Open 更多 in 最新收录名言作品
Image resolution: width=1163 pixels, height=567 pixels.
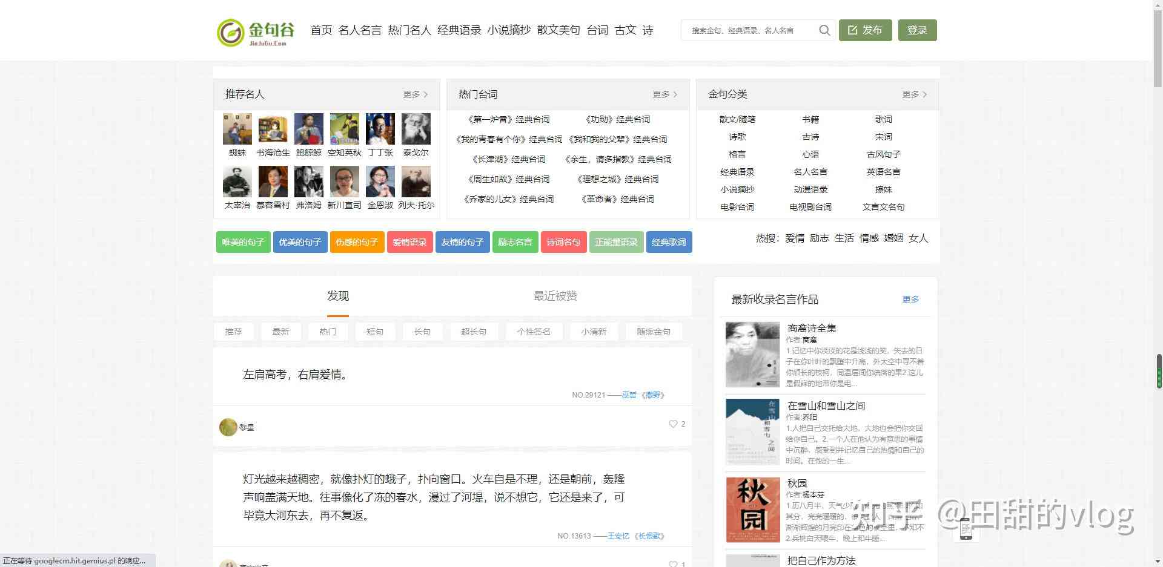[910, 300]
